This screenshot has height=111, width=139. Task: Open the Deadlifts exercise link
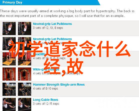coord(39,54)
